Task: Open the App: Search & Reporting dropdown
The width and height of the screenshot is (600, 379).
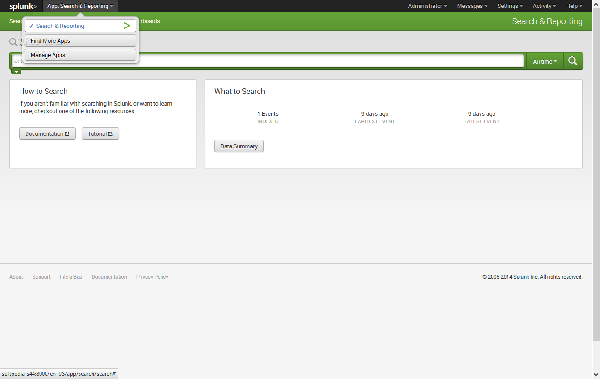Action: click(80, 6)
